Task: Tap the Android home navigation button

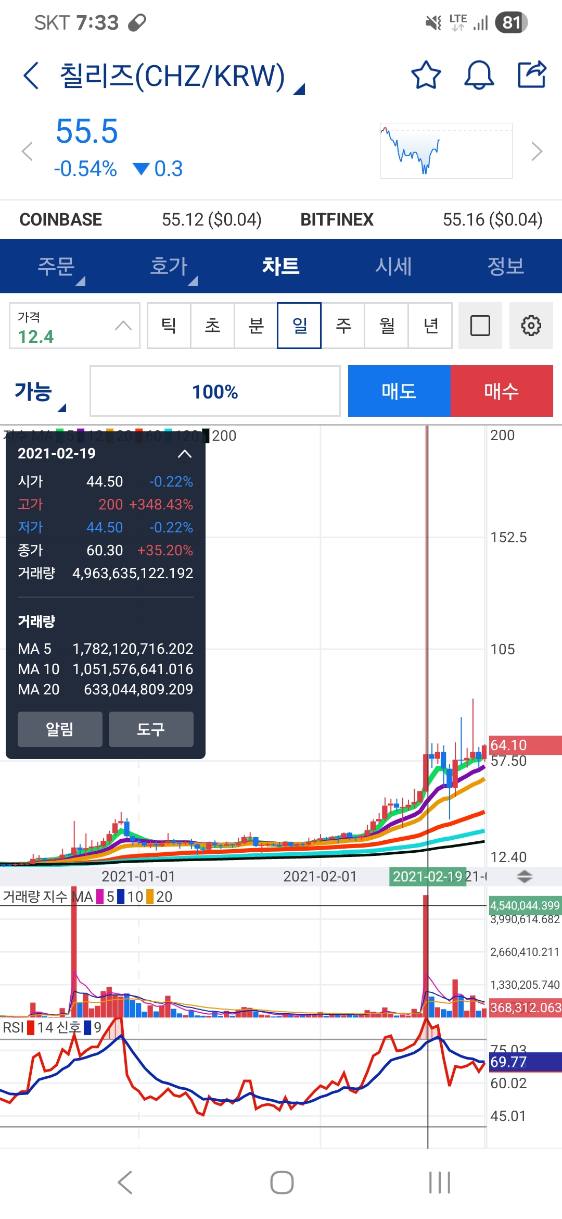Action: 282,1183
